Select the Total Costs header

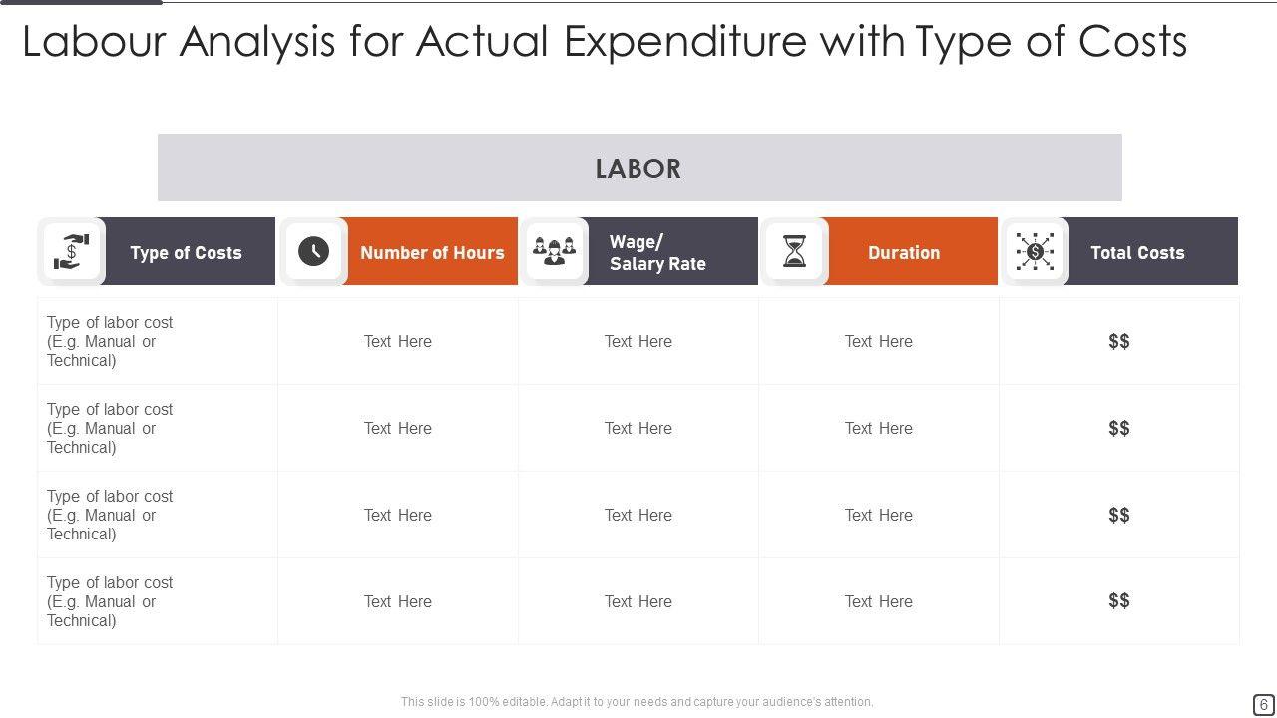[x=1137, y=253]
